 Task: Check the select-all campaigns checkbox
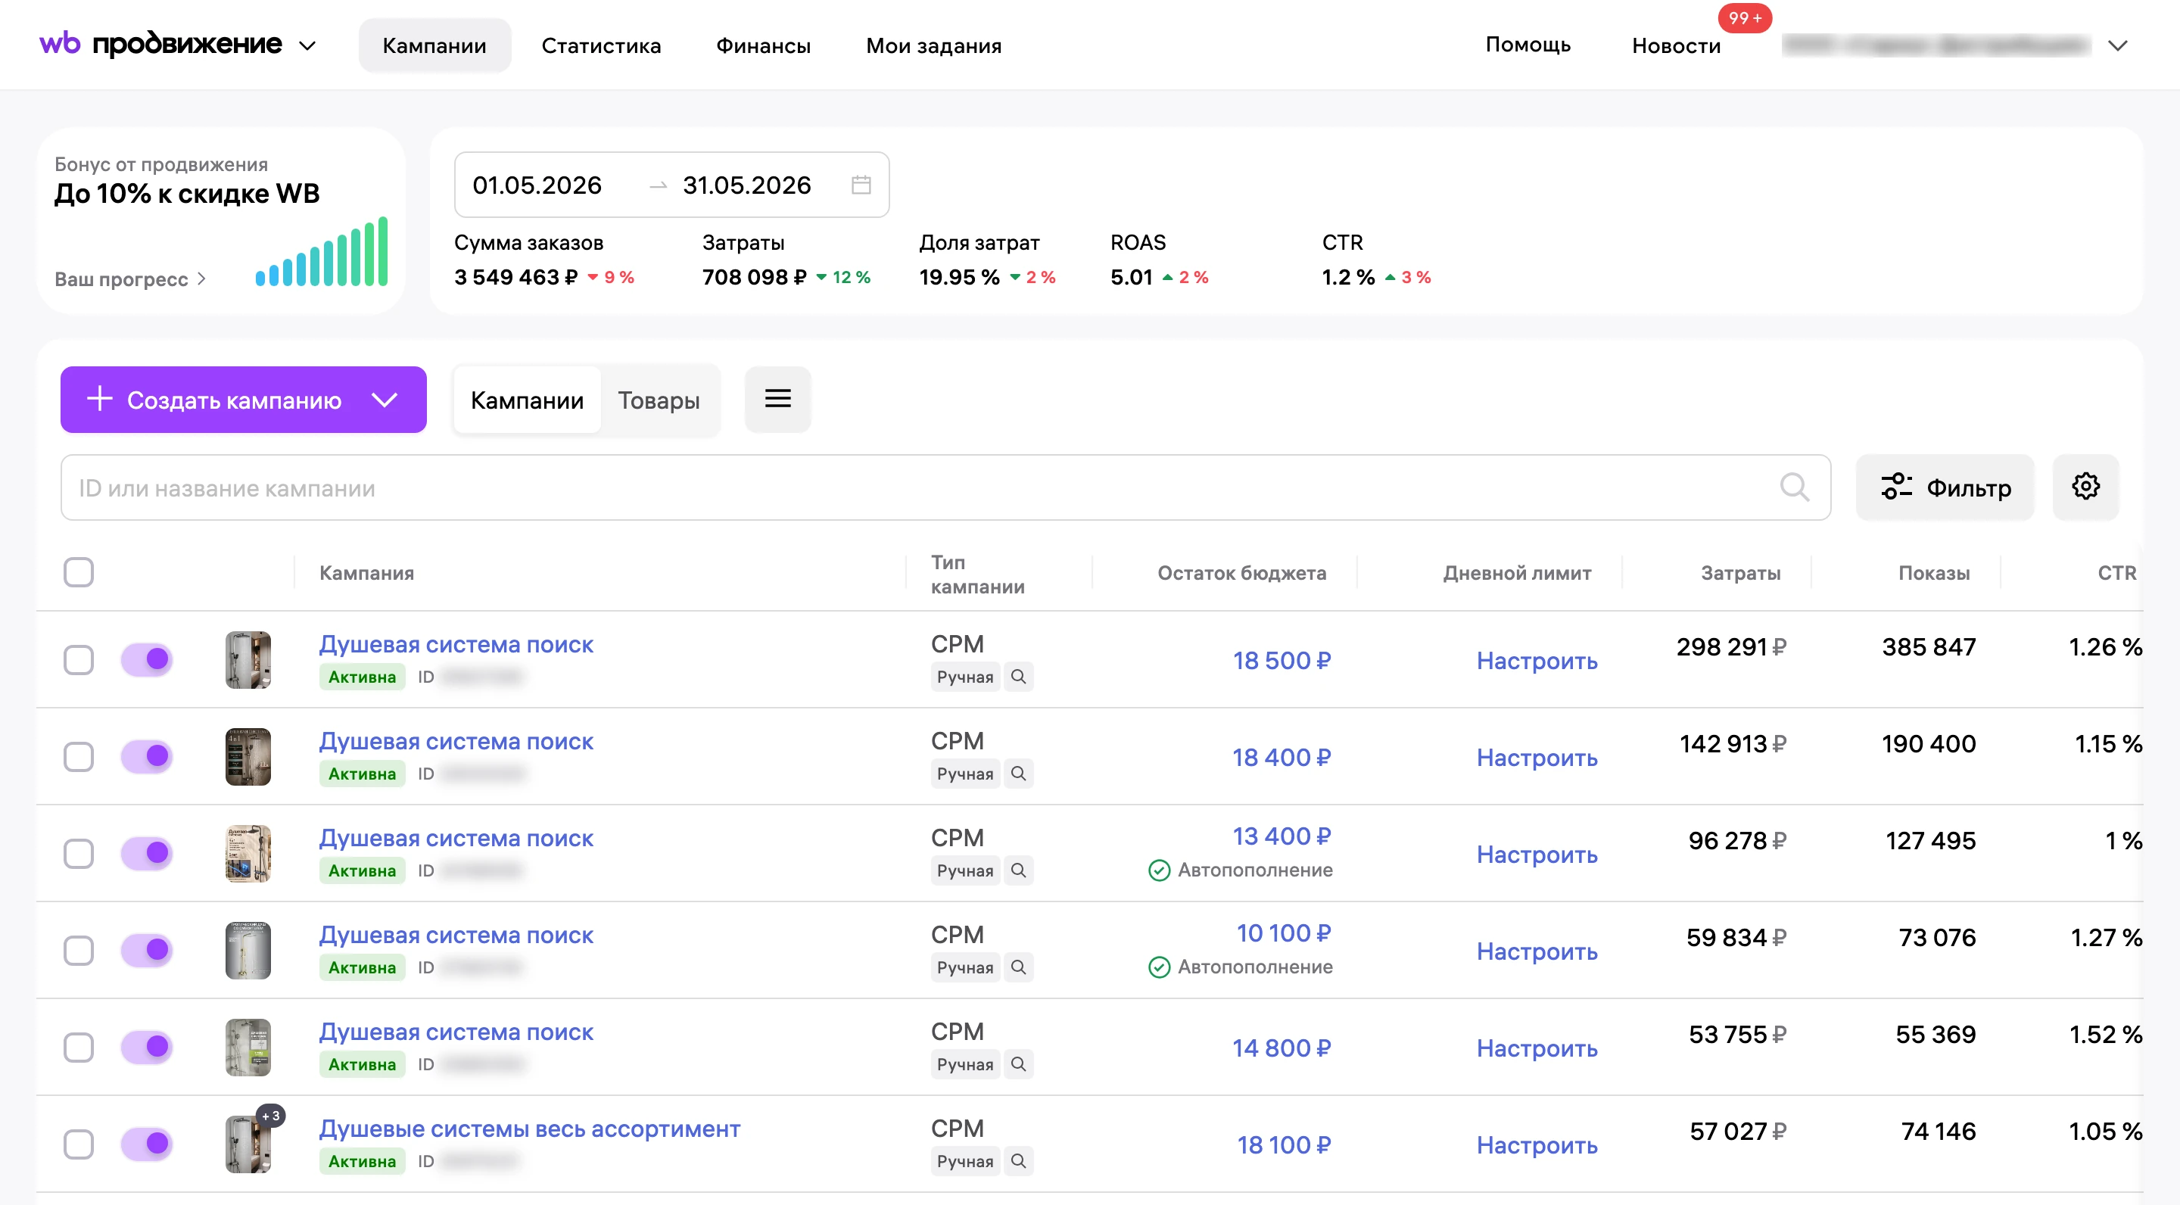tap(79, 573)
